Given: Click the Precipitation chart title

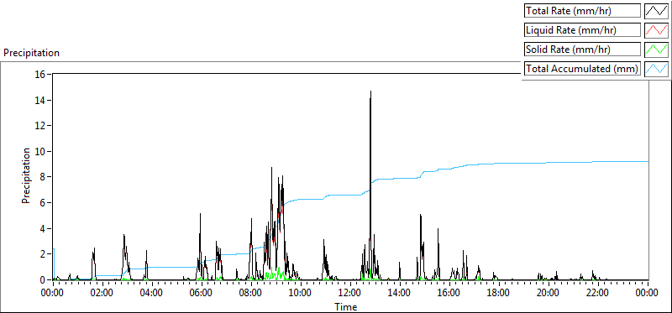Looking at the screenshot, I should tap(32, 53).
